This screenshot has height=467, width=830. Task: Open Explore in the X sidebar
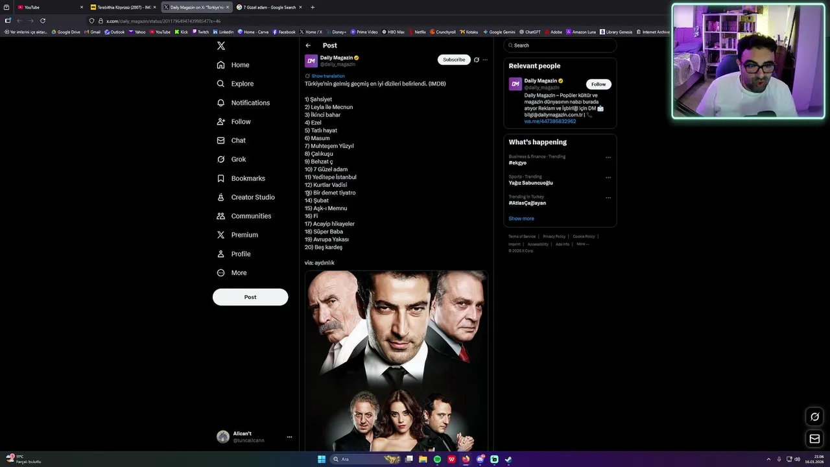click(235, 84)
